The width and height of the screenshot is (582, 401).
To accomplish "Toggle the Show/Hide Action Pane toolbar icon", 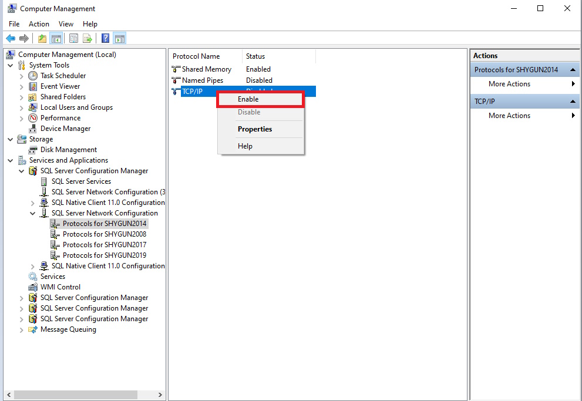I will tap(120, 38).
